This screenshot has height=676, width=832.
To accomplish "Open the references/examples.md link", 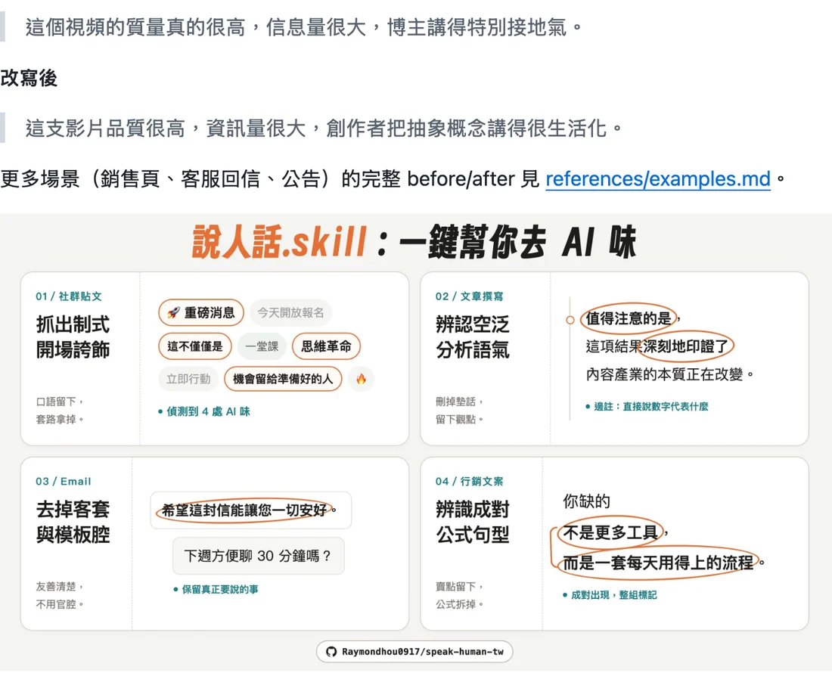I will [x=657, y=178].
